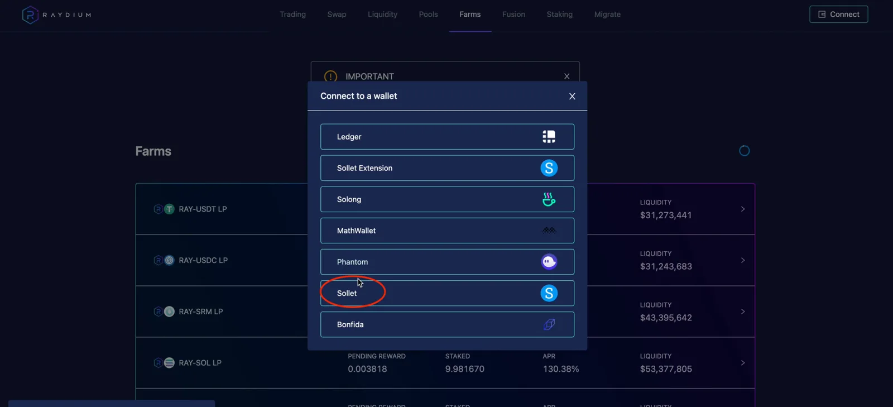Pick the Bonfida wallet option
Image resolution: width=893 pixels, height=407 pixels.
(447, 324)
